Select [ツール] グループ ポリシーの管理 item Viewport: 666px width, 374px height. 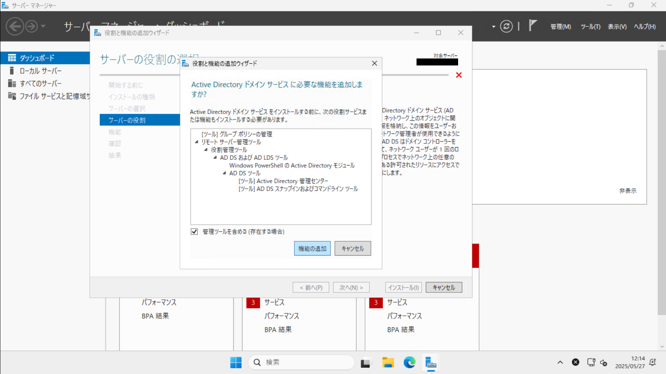coord(237,134)
